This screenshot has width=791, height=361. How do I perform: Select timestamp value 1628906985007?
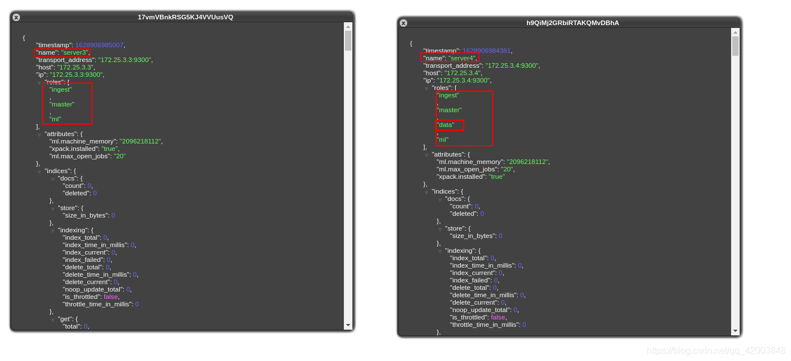[x=99, y=45]
